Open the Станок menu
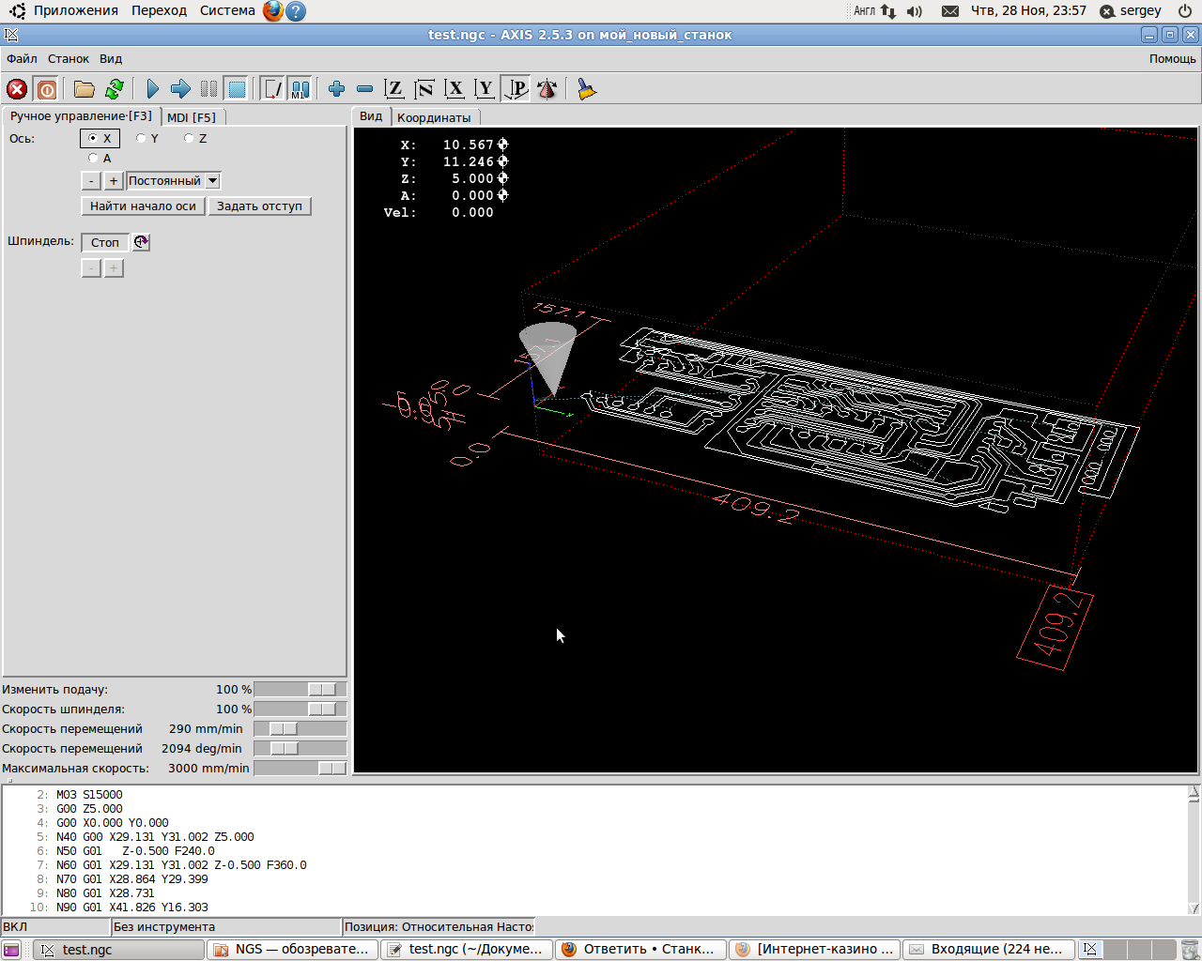 [x=69, y=58]
